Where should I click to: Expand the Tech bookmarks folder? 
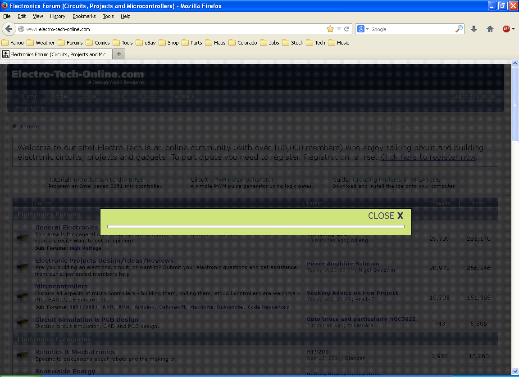coord(316,43)
